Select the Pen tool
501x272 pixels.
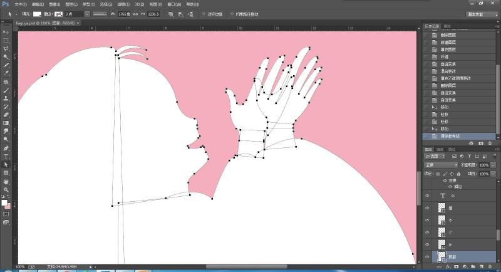coord(6,148)
